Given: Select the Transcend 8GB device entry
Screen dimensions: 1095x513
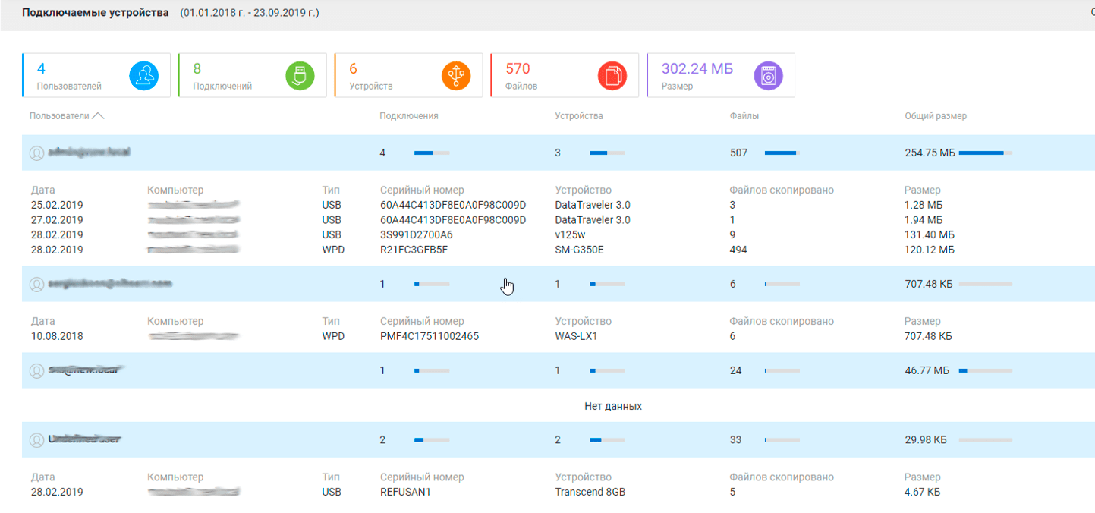Looking at the screenshot, I should coord(590,492).
